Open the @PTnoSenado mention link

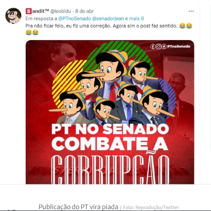tap(75, 18)
